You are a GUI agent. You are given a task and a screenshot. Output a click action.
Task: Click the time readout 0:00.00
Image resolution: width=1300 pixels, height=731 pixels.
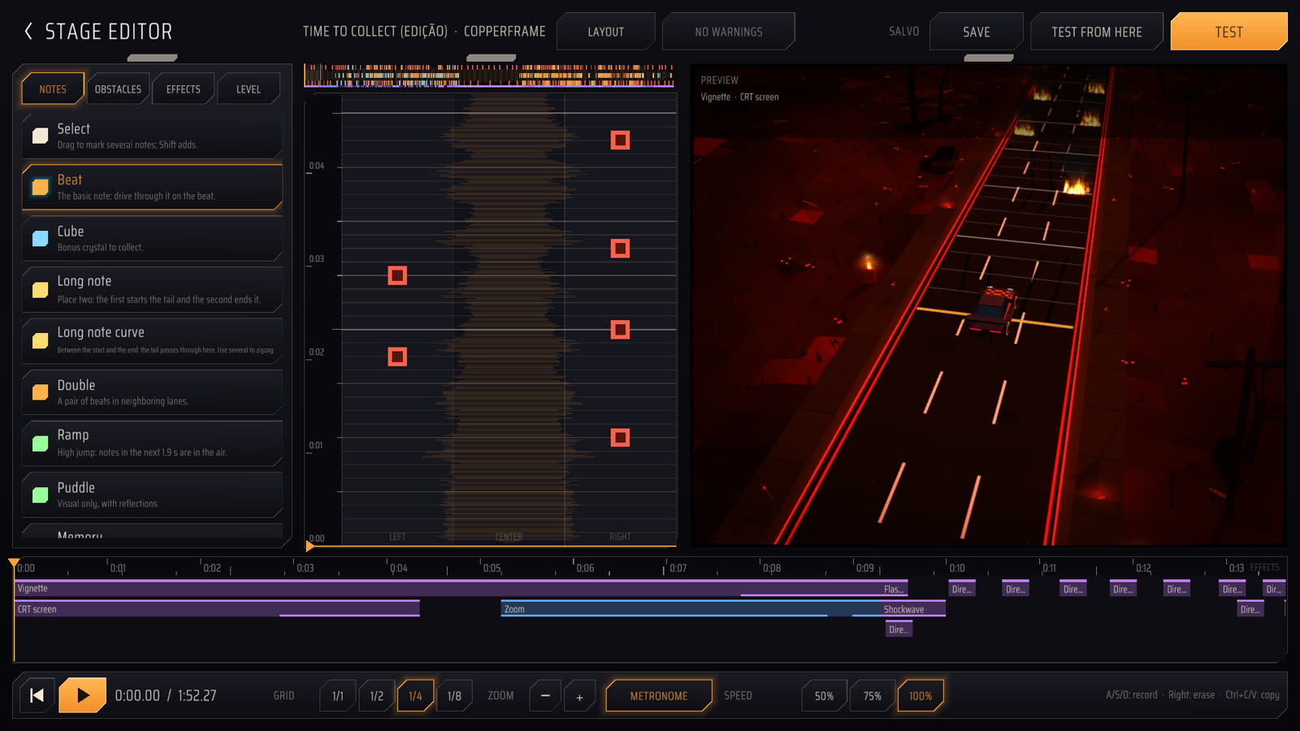[137, 696]
